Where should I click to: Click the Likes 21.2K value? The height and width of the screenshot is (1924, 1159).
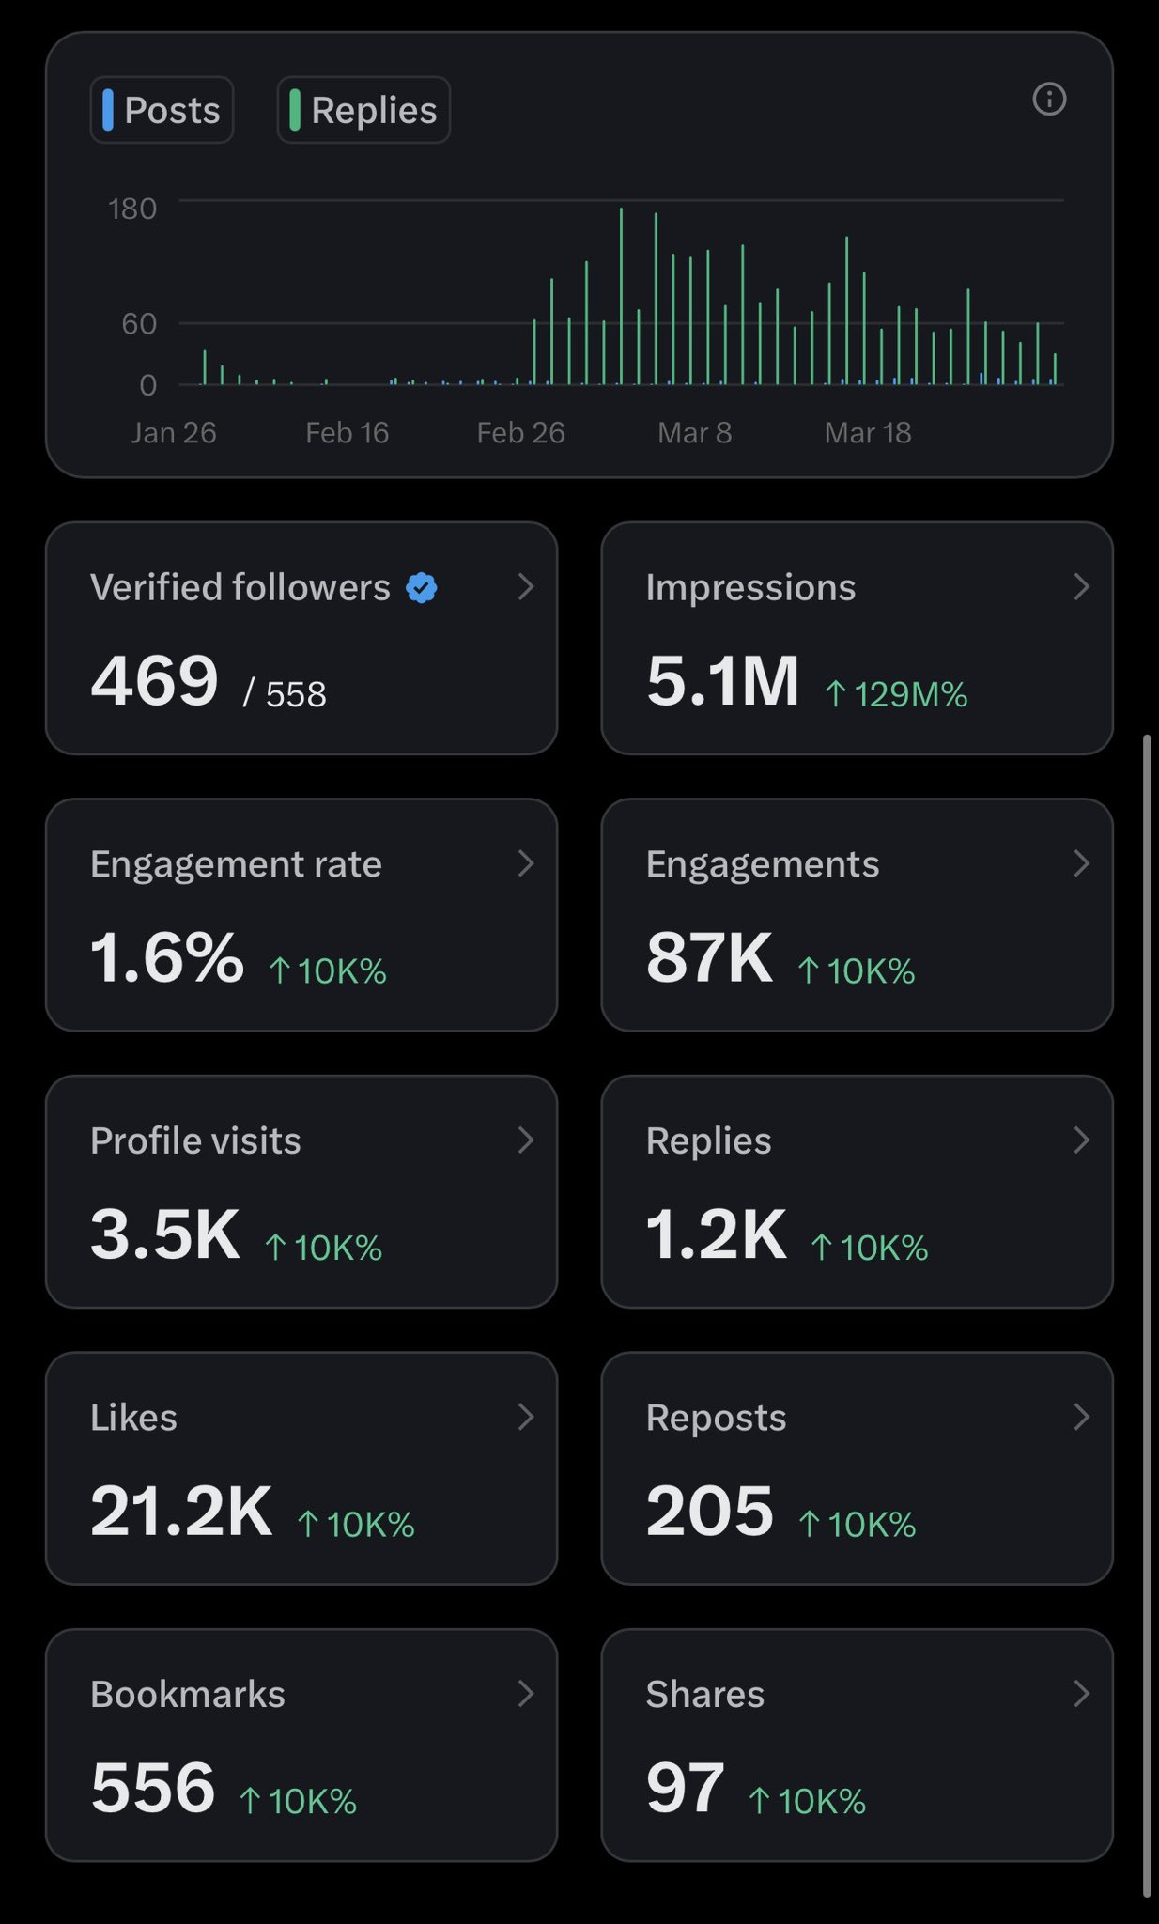pyautogui.click(x=181, y=1512)
